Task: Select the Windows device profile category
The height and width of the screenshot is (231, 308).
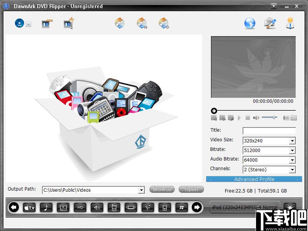Action: (182, 208)
